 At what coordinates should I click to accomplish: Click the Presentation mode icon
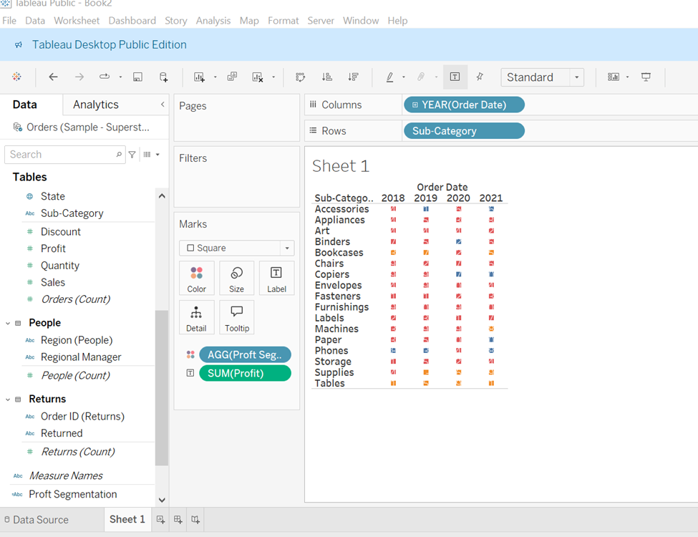[646, 77]
